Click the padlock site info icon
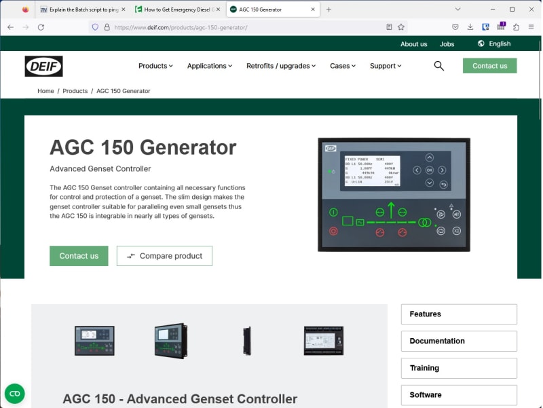The image size is (543, 408). 107,27
